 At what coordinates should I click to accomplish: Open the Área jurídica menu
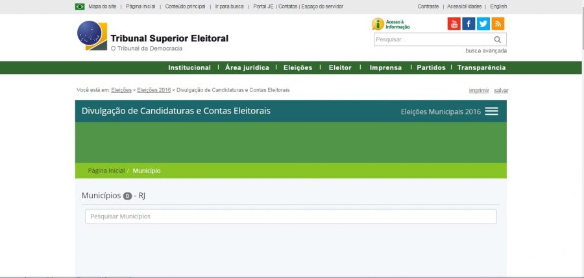pos(247,67)
